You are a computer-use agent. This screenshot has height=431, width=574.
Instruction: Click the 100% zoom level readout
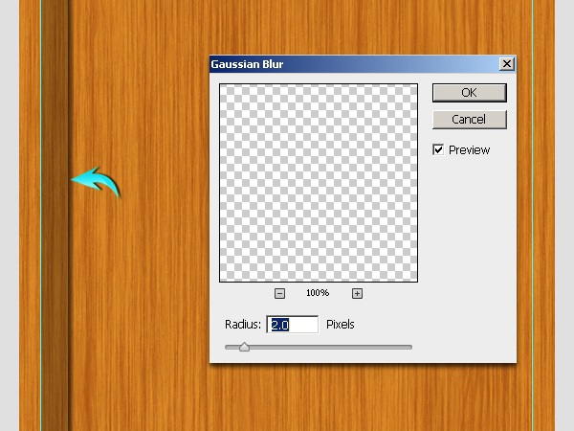[x=318, y=293]
